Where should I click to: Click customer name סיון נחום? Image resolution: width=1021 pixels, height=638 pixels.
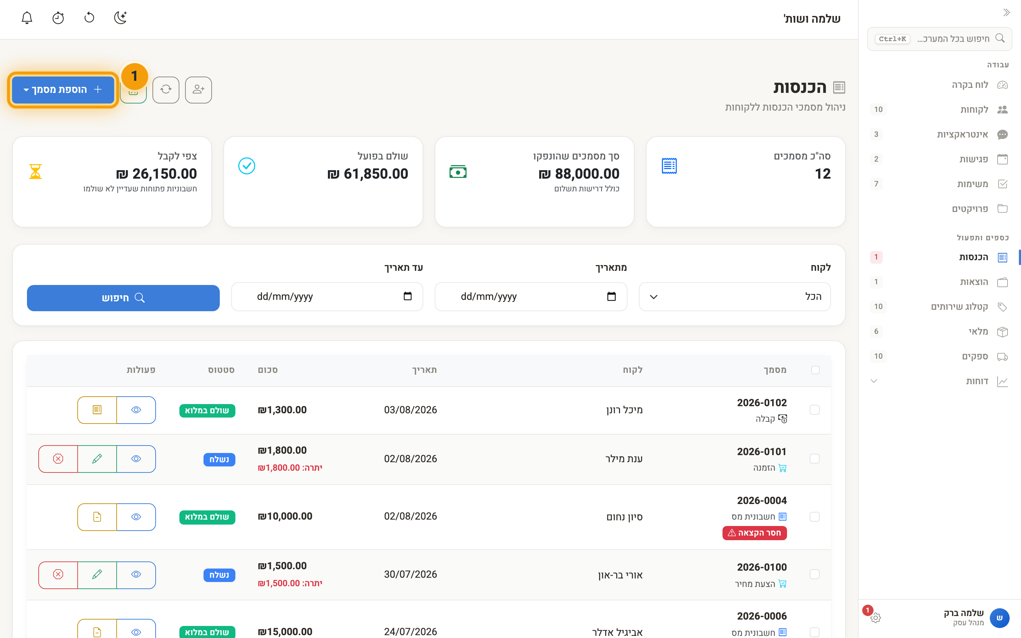624,517
